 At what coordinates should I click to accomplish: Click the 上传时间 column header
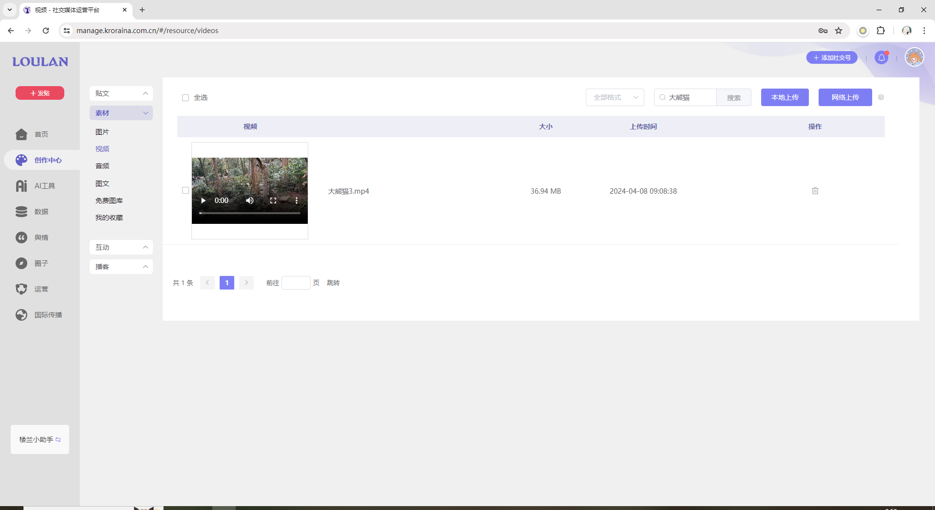(x=643, y=127)
